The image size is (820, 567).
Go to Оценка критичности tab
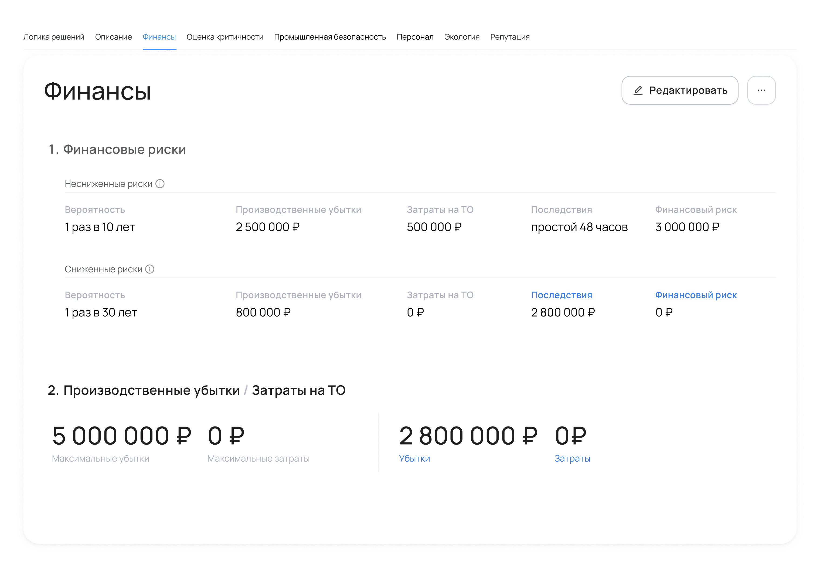[225, 37]
